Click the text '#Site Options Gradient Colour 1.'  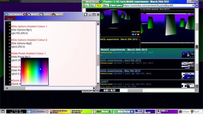pos(29,26)
